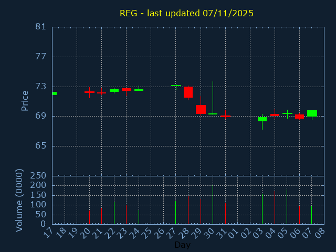Click the Price axis label
336x252 pixels.
pyautogui.click(x=25, y=100)
